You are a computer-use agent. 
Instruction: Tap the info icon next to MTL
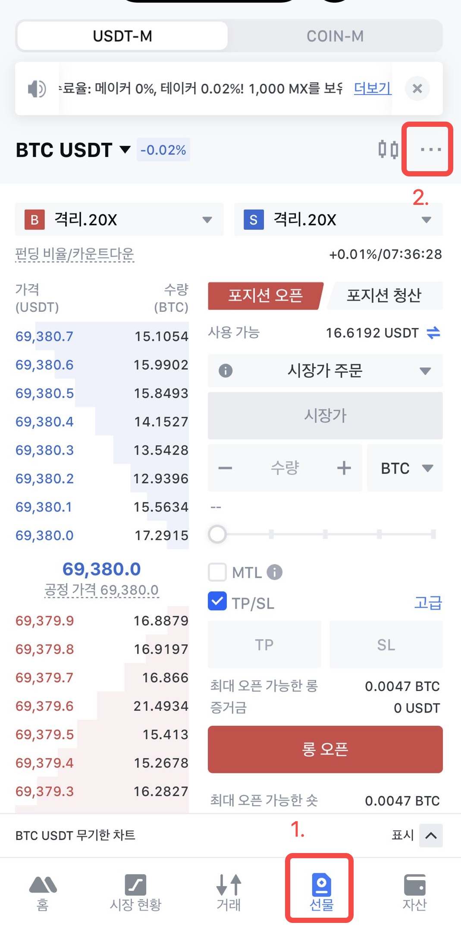(275, 572)
